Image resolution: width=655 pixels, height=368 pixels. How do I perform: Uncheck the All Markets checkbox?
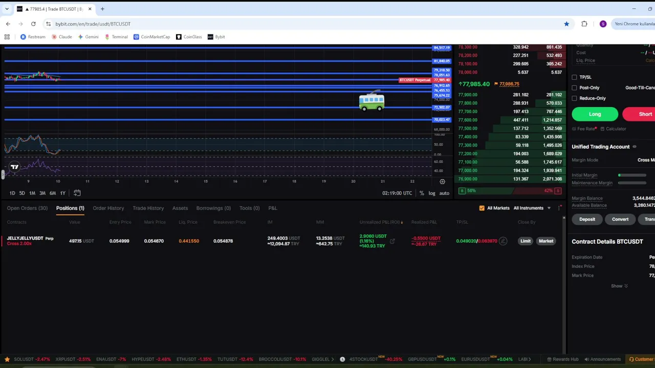[x=482, y=208]
